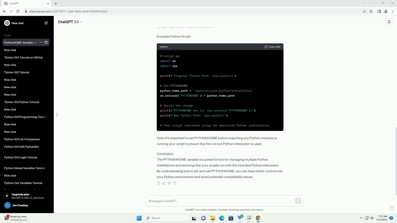Open the ChatGPT 3.5 model dropdown
Image resolution: width=397 pixels, height=223 pixels.
[70, 22]
